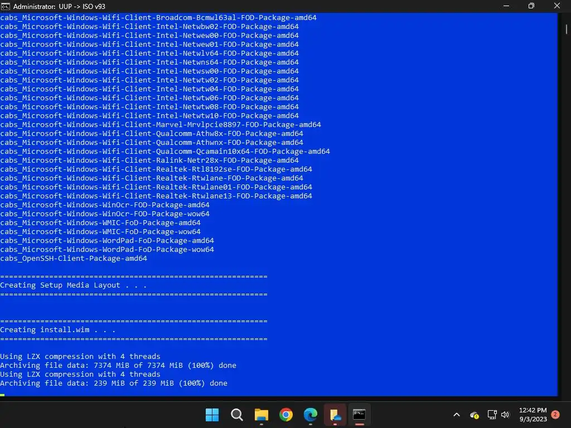Click the WMIC-FoD-Package-wow64 line

pos(100,231)
